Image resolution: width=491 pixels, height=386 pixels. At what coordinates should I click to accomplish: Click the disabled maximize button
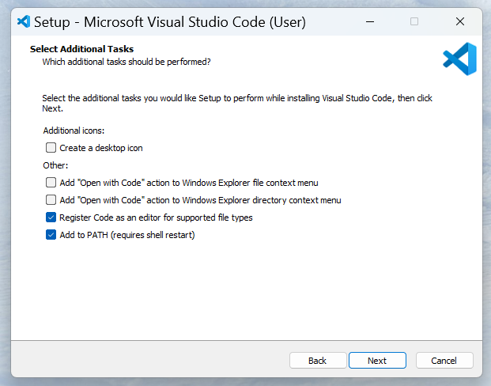[x=414, y=21]
